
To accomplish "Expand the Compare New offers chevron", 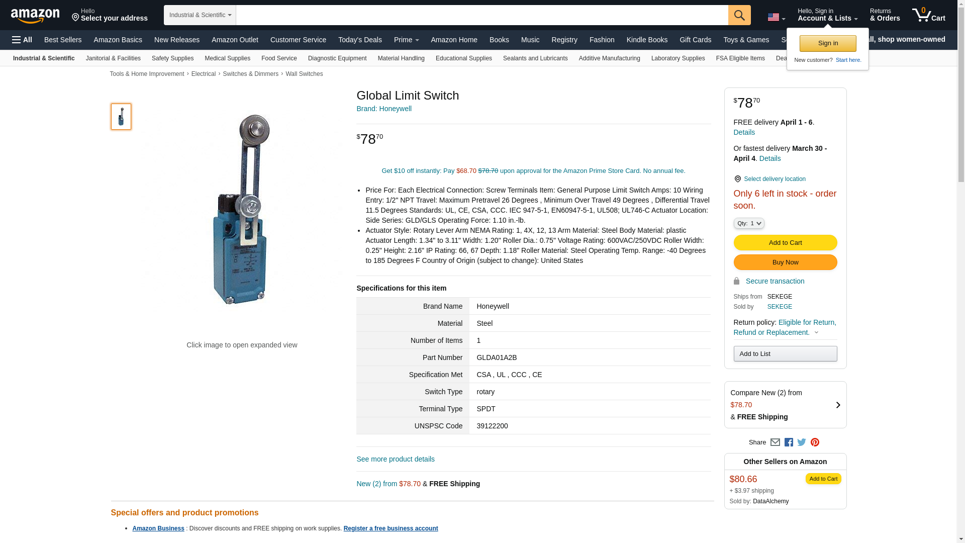I will pyautogui.click(x=838, y=405).
